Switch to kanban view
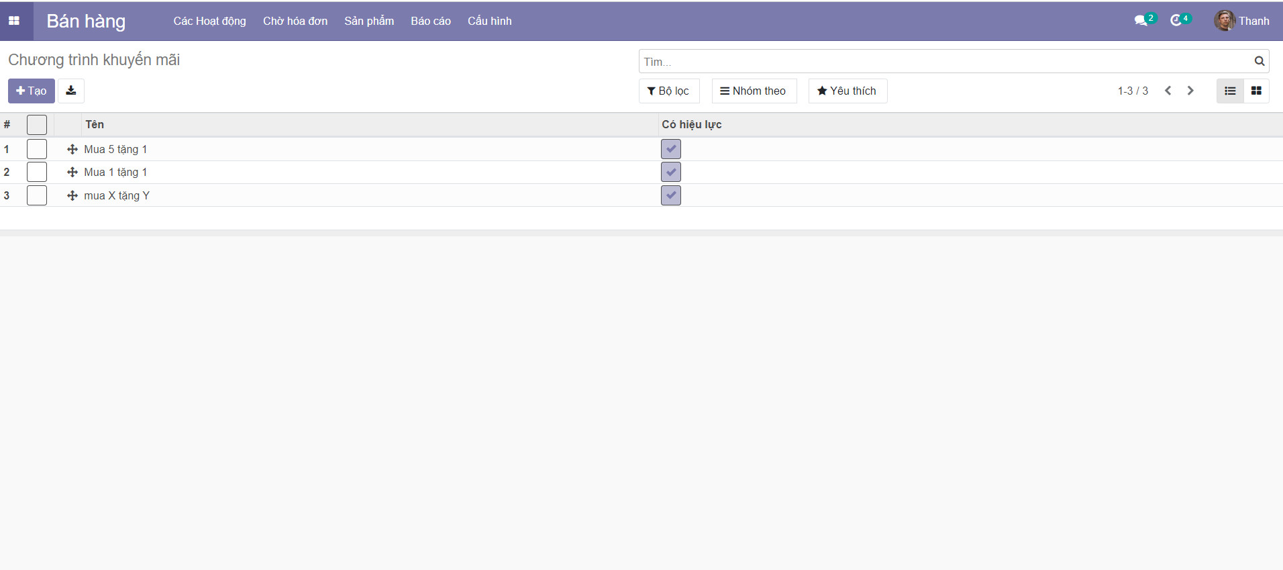 [1255, 91]
